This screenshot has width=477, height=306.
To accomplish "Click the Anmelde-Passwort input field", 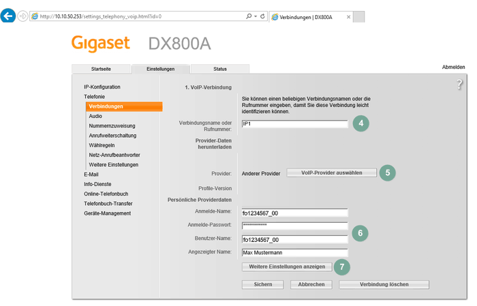I will [x=294, y=226].
